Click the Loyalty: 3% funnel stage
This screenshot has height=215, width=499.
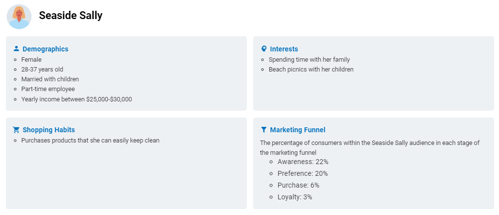pos(295,197)
